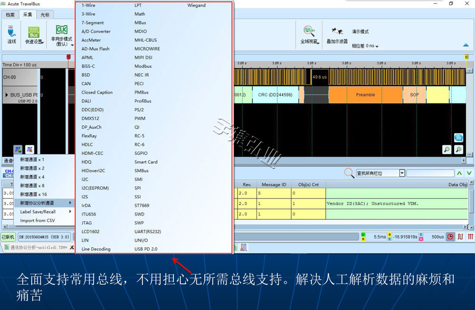Choose CAN protocol from list
This screenshot has width=475, height=310.
click(86, 84)
